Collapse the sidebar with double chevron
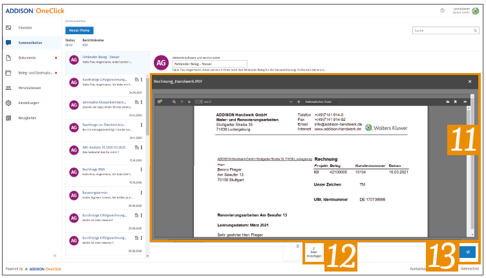The width and height of the screenshot is (486, 278). click(x=55, y=255)
